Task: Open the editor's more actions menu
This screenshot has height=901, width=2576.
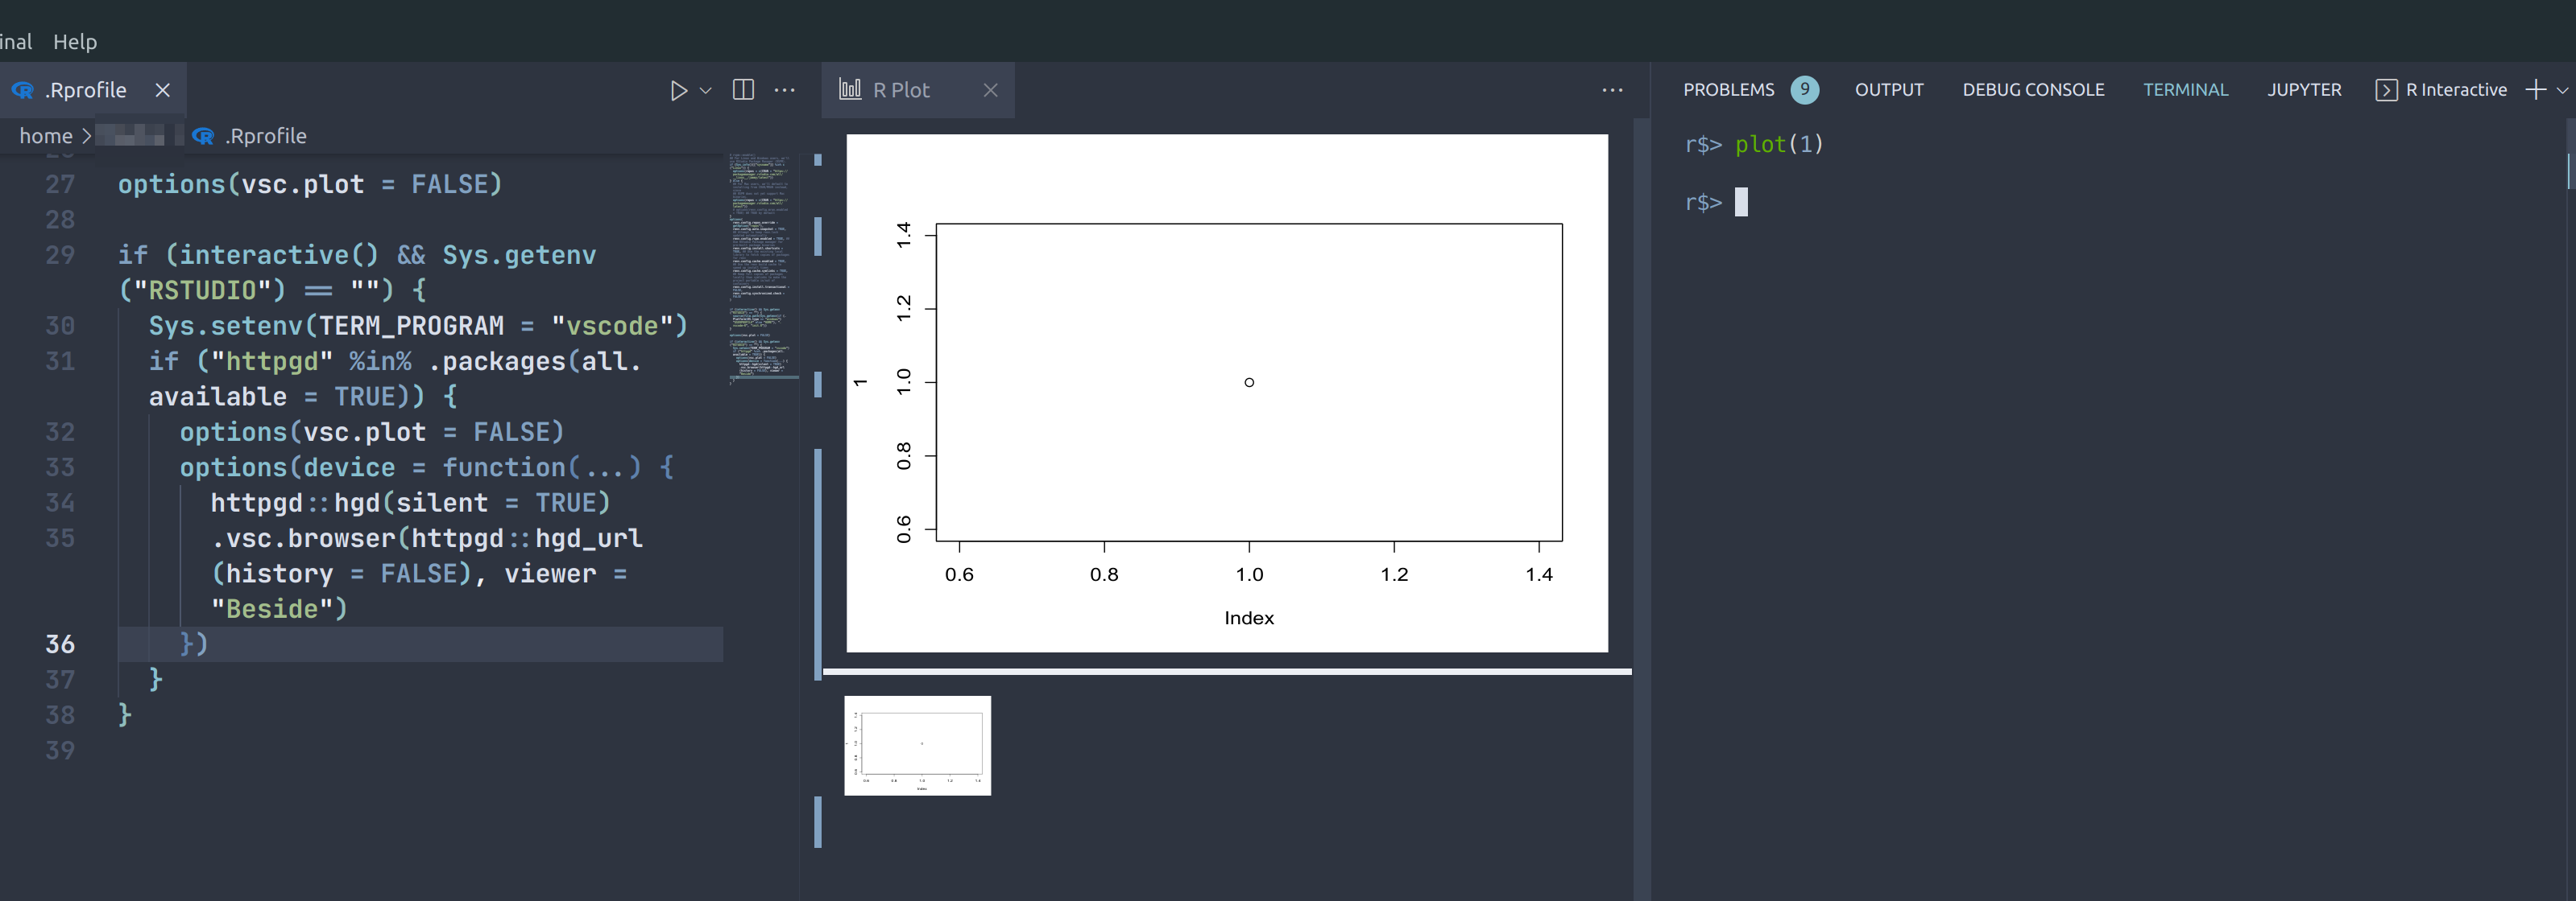Action: click(785, 90)
